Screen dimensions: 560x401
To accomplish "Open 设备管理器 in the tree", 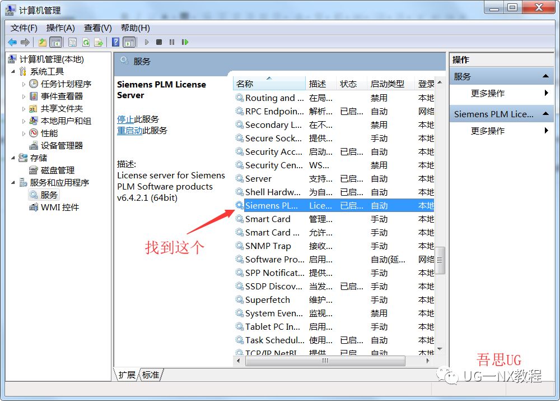I will [x=62, y=146].
